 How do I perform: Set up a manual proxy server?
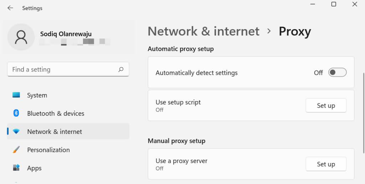coord(326,164)
